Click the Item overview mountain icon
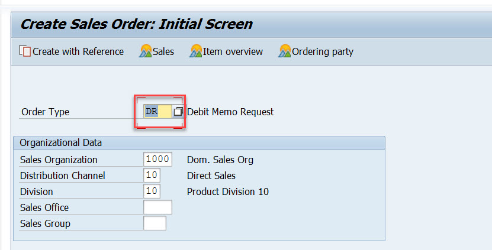 coord(196,51)
